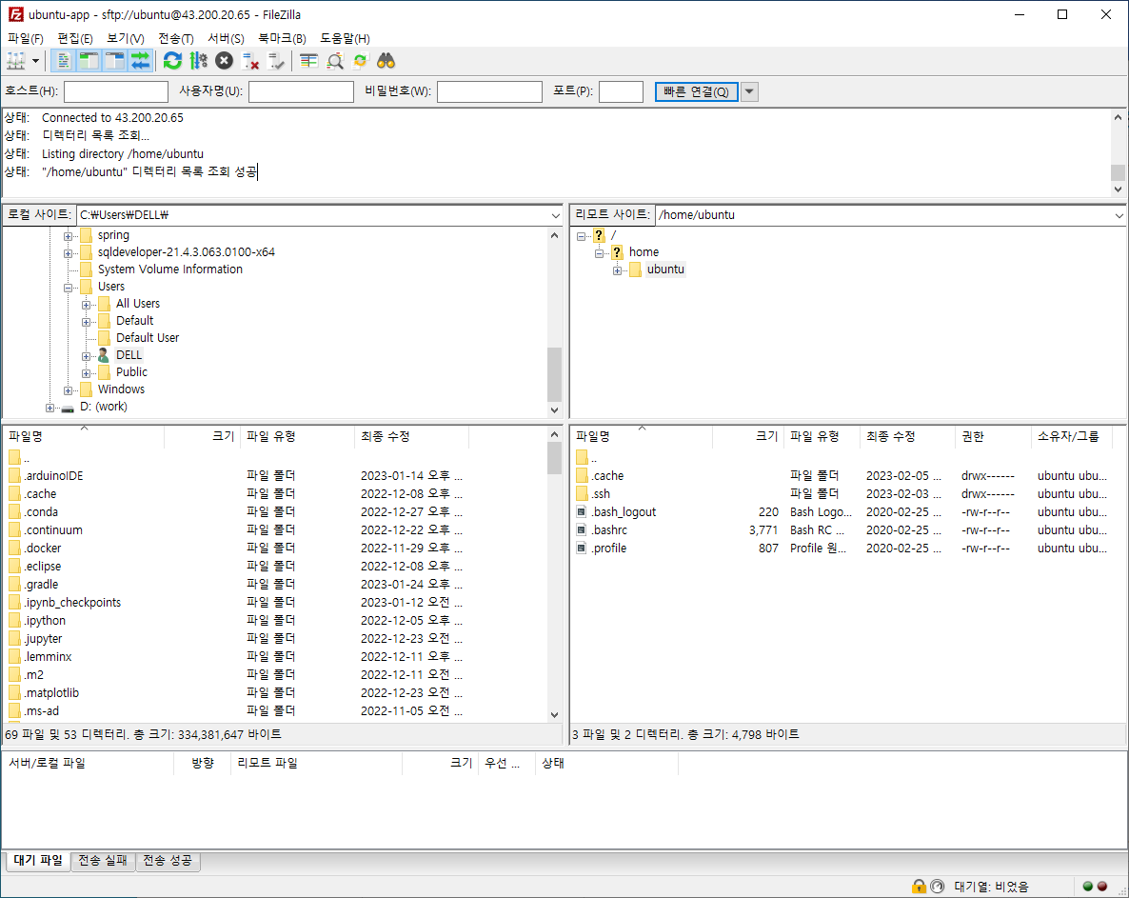
Task: Select the remote .ssh folder
Action: [602, 494]
